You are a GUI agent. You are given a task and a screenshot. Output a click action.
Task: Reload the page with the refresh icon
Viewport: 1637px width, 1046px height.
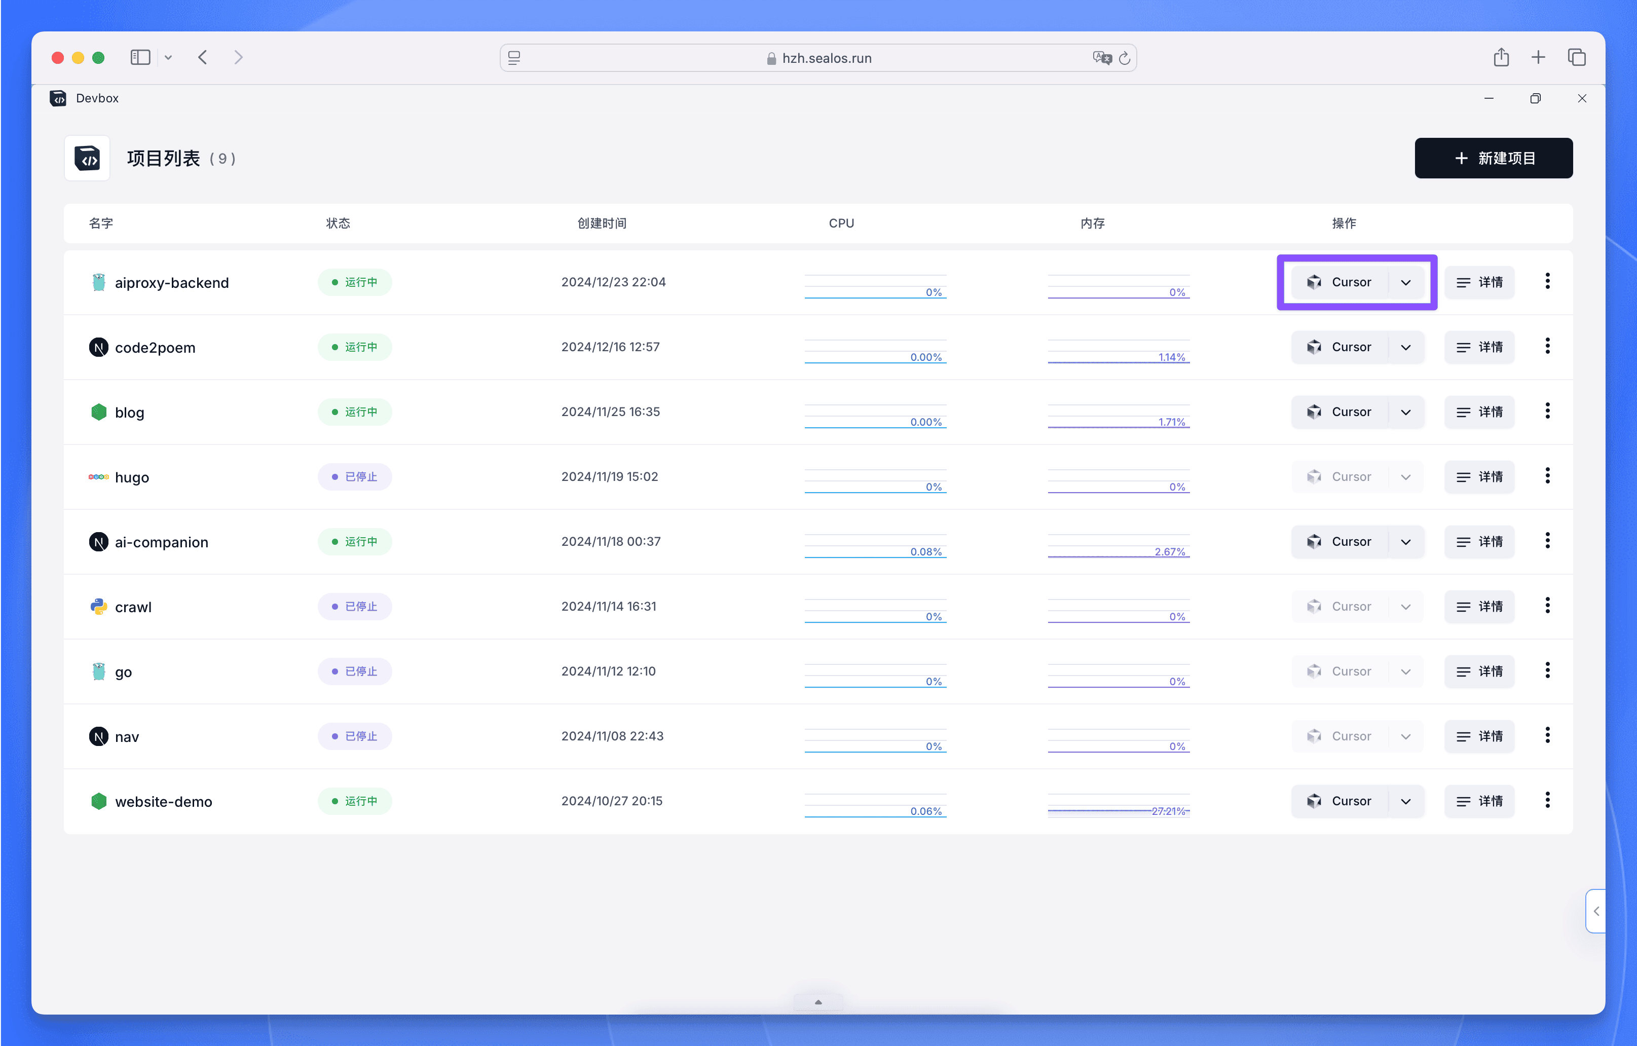(x=1125, y=58)
